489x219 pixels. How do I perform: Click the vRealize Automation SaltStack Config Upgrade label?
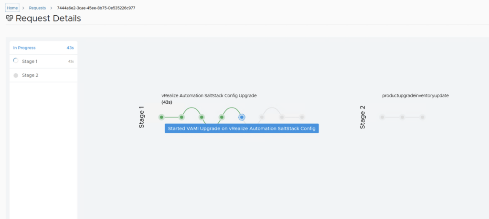[x=209, y=95]
